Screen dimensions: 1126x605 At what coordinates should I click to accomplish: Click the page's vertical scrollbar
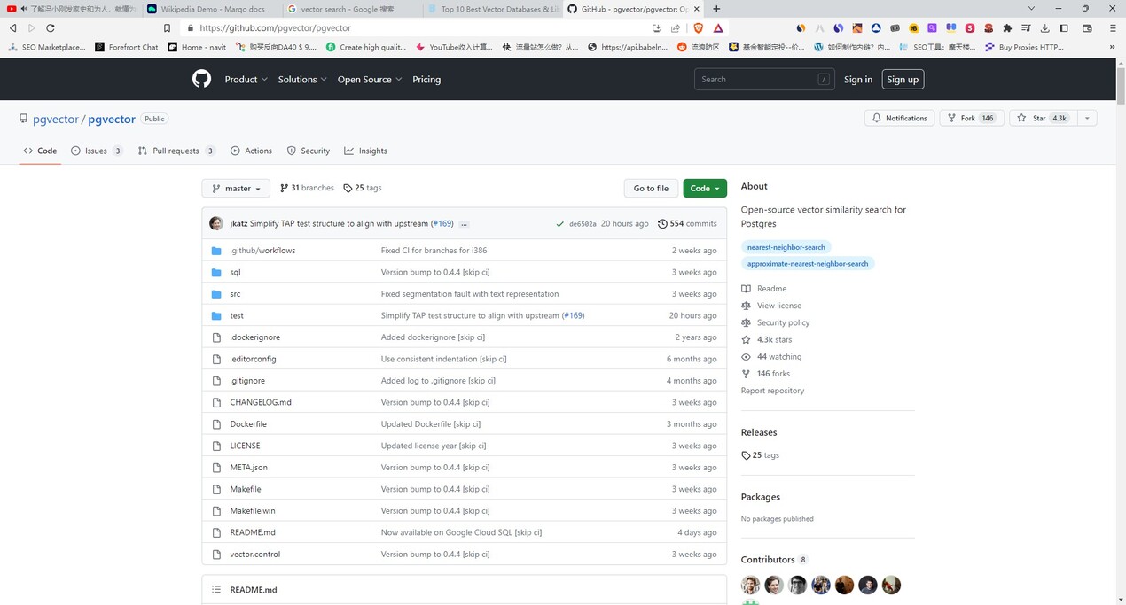pyautogui.click(x=1120, y=266)
